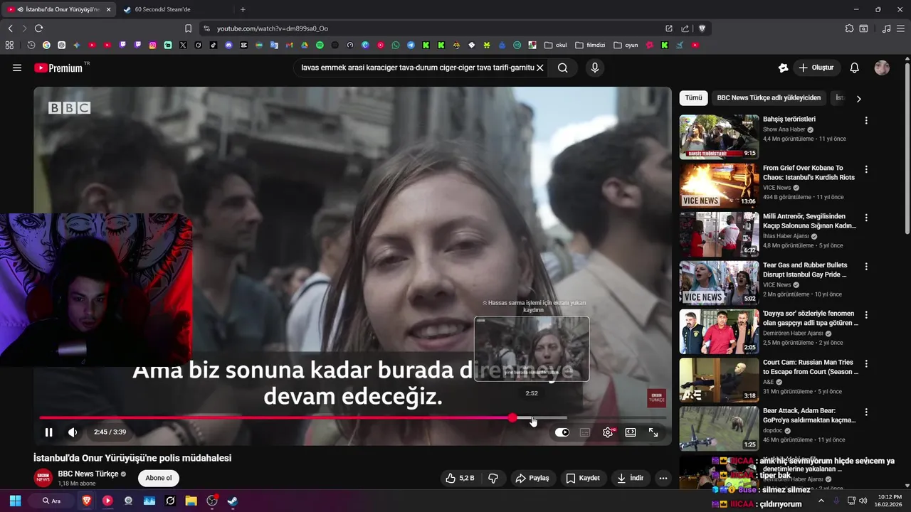Open options for 'Dayıya sor' video
911x512 pixels.
click(x=866, y=315)
